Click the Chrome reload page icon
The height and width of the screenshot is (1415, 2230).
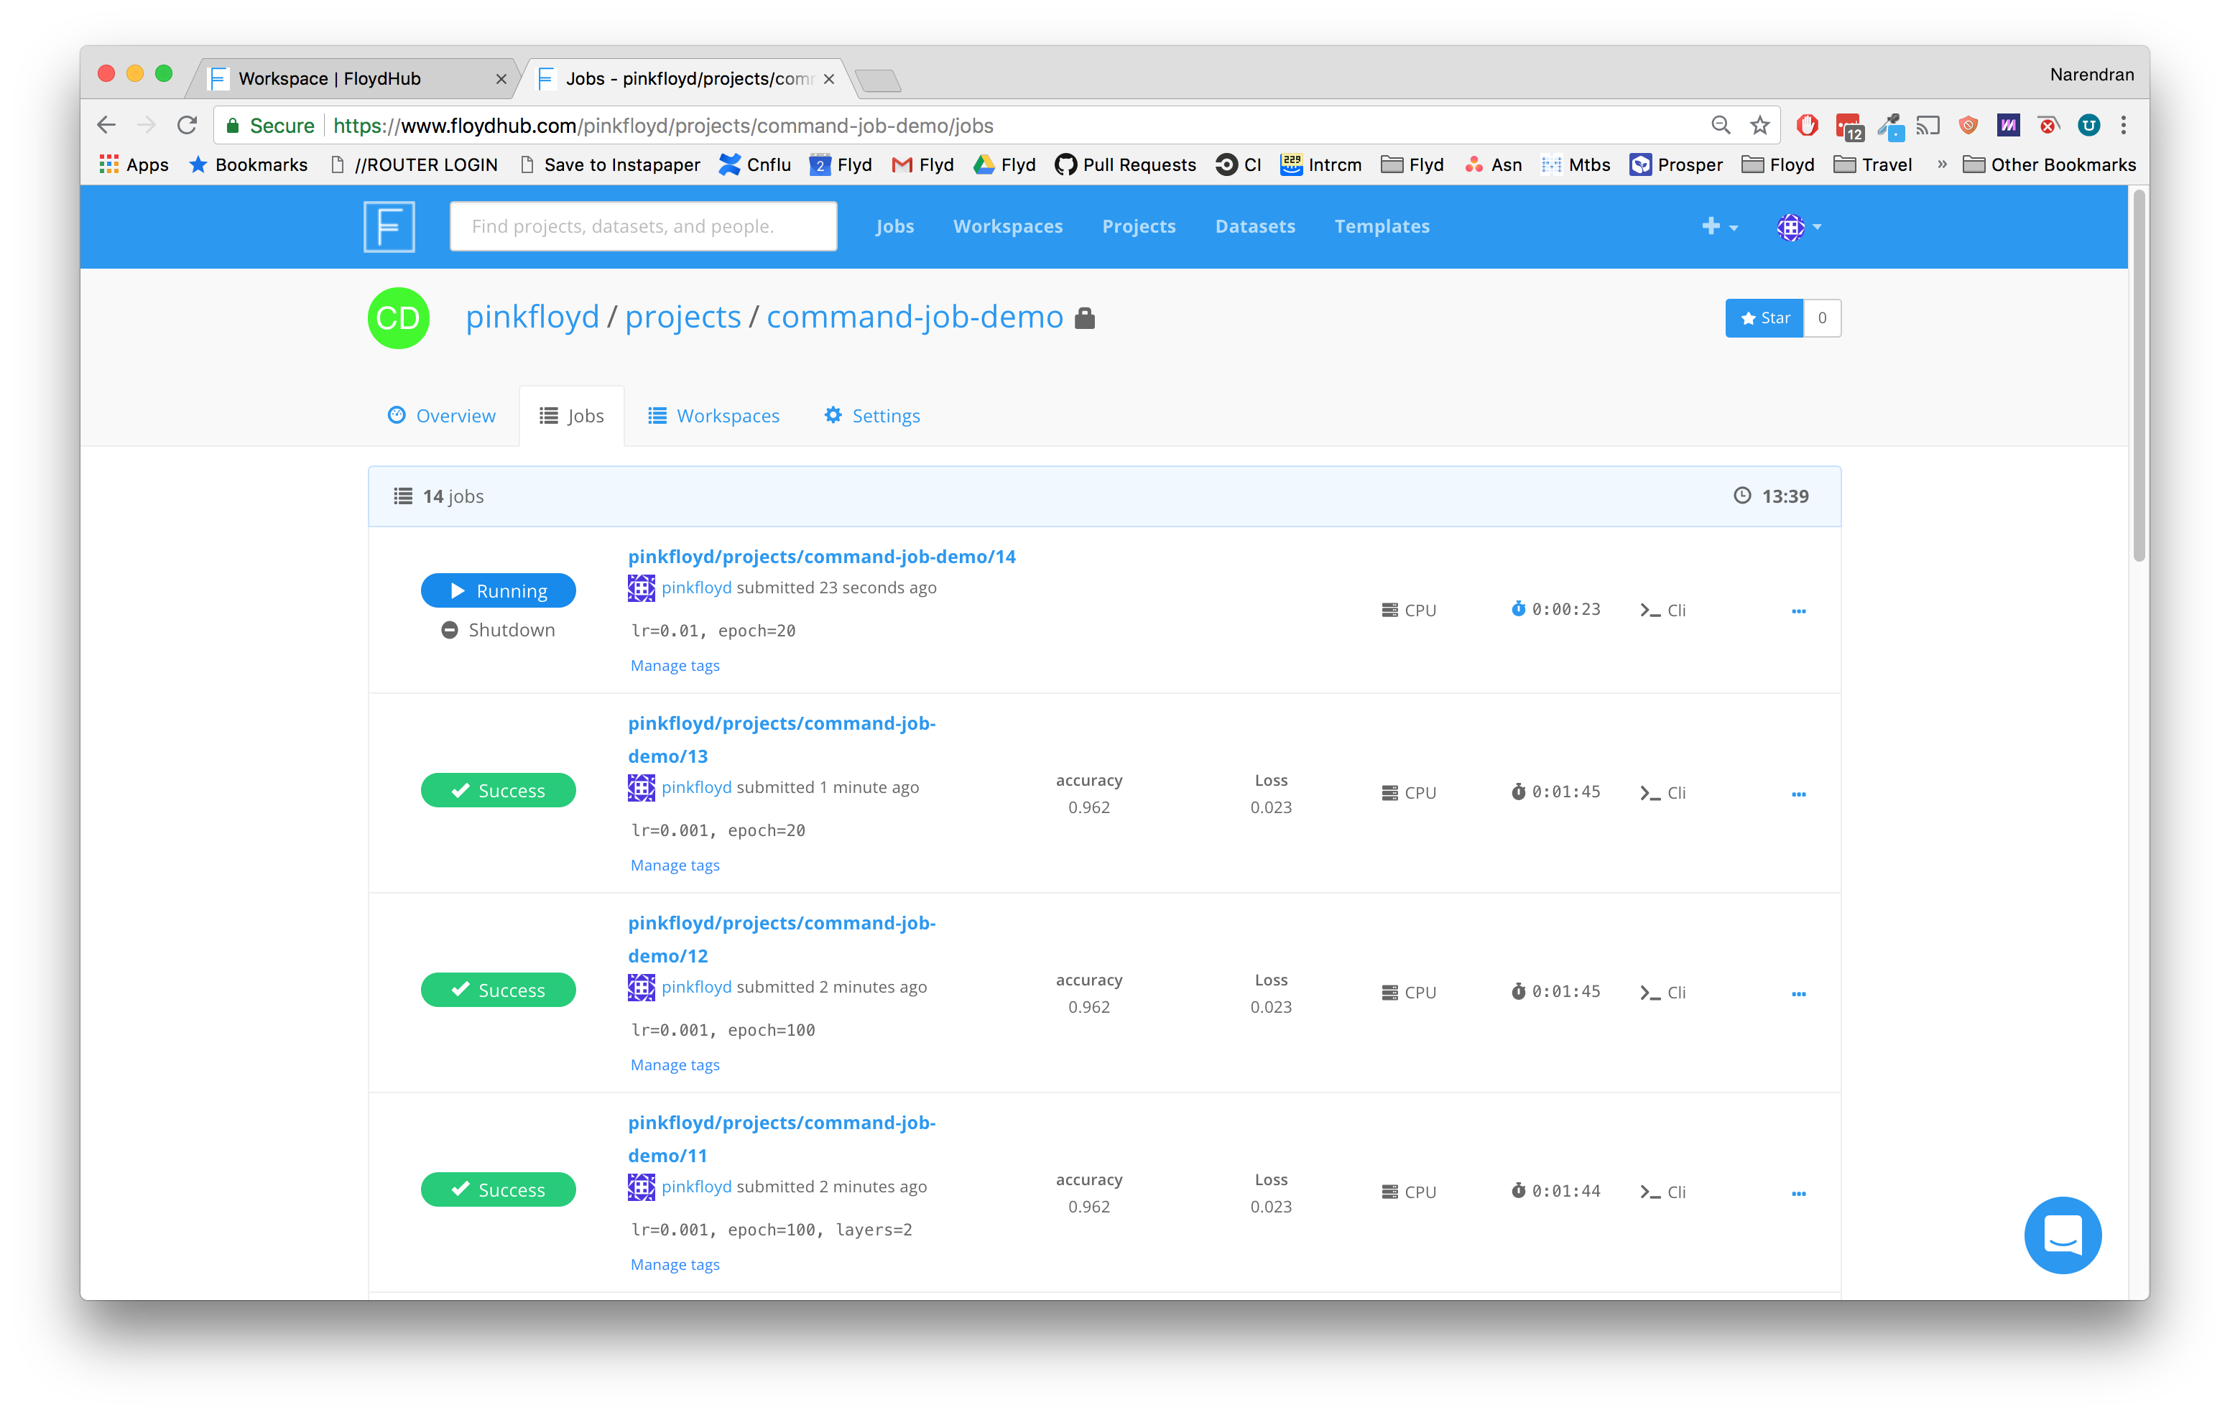click(187, 125)
